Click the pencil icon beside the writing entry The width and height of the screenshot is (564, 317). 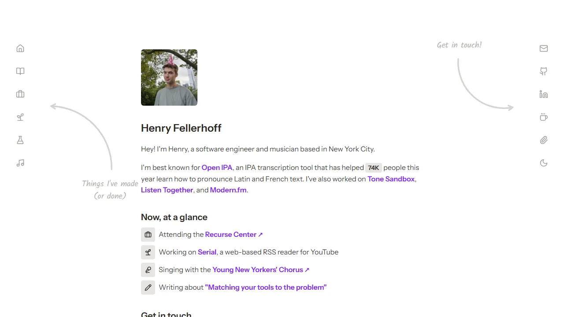(x=148, y=287)
